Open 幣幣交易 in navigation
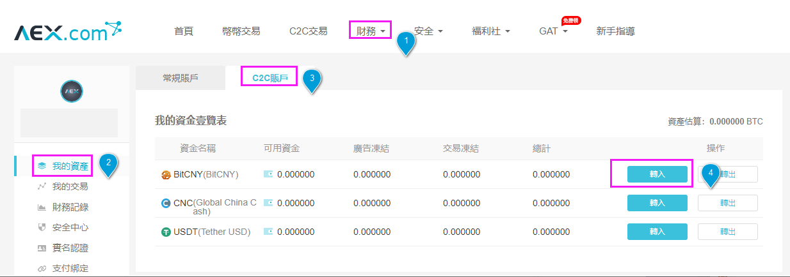This screenshot has height=277, width=790. [x=241, y=31]
